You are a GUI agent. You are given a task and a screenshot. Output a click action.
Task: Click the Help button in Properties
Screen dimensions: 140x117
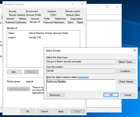pyautogui.click(x=78, y=111)
